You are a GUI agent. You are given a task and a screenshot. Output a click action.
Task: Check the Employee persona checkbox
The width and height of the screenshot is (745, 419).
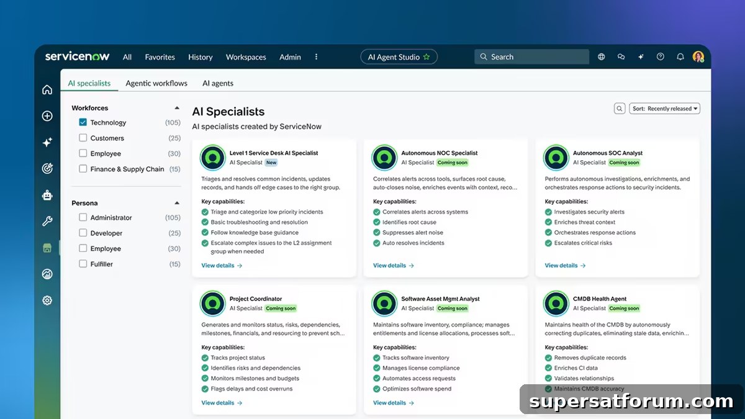click(x=83, y=248)
